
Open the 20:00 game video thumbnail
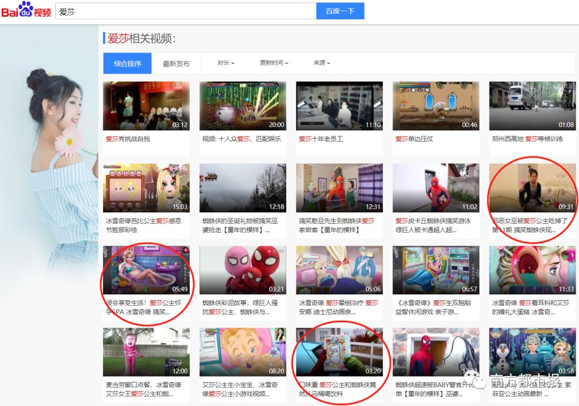(x=243, y=106)
